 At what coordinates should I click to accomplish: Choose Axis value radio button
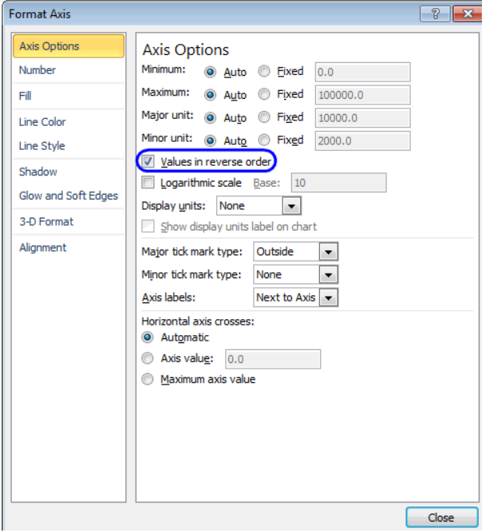point(148,358)
